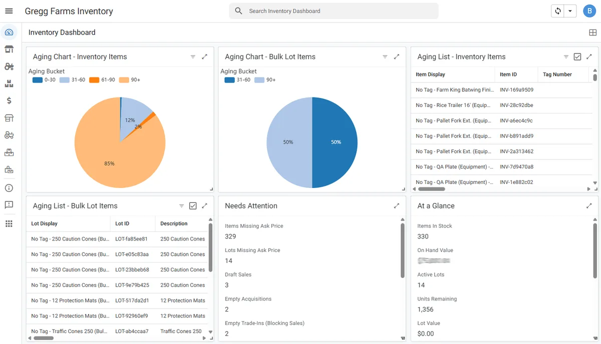Toggle the 90+ legend entry in bulk lot chart
Viewport: 601px width, 344px height.
click(265, 80)
